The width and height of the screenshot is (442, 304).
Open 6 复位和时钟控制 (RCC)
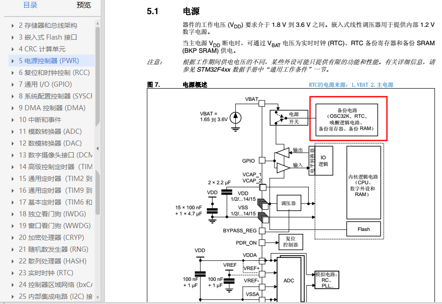coord(54,73)
